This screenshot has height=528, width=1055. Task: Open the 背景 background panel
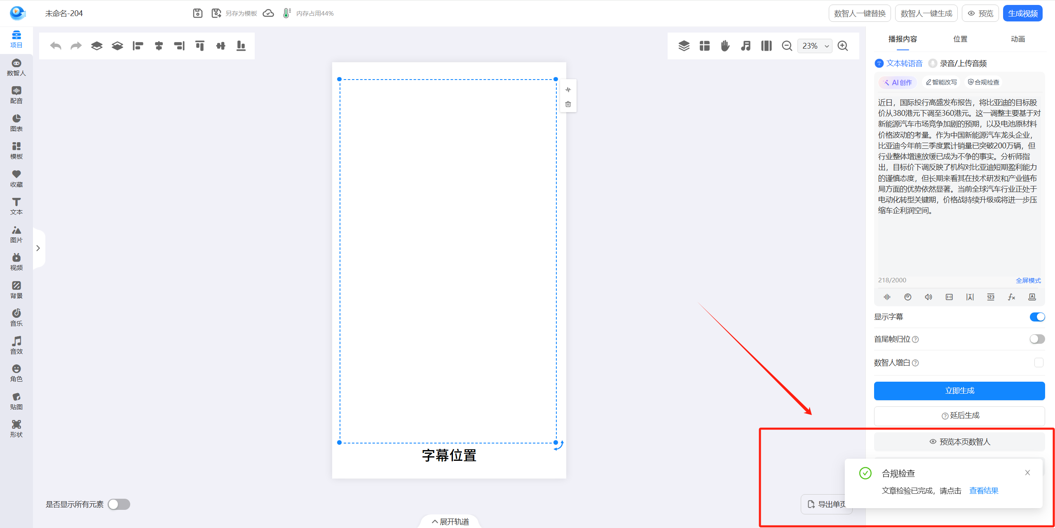tap(16, 289)
